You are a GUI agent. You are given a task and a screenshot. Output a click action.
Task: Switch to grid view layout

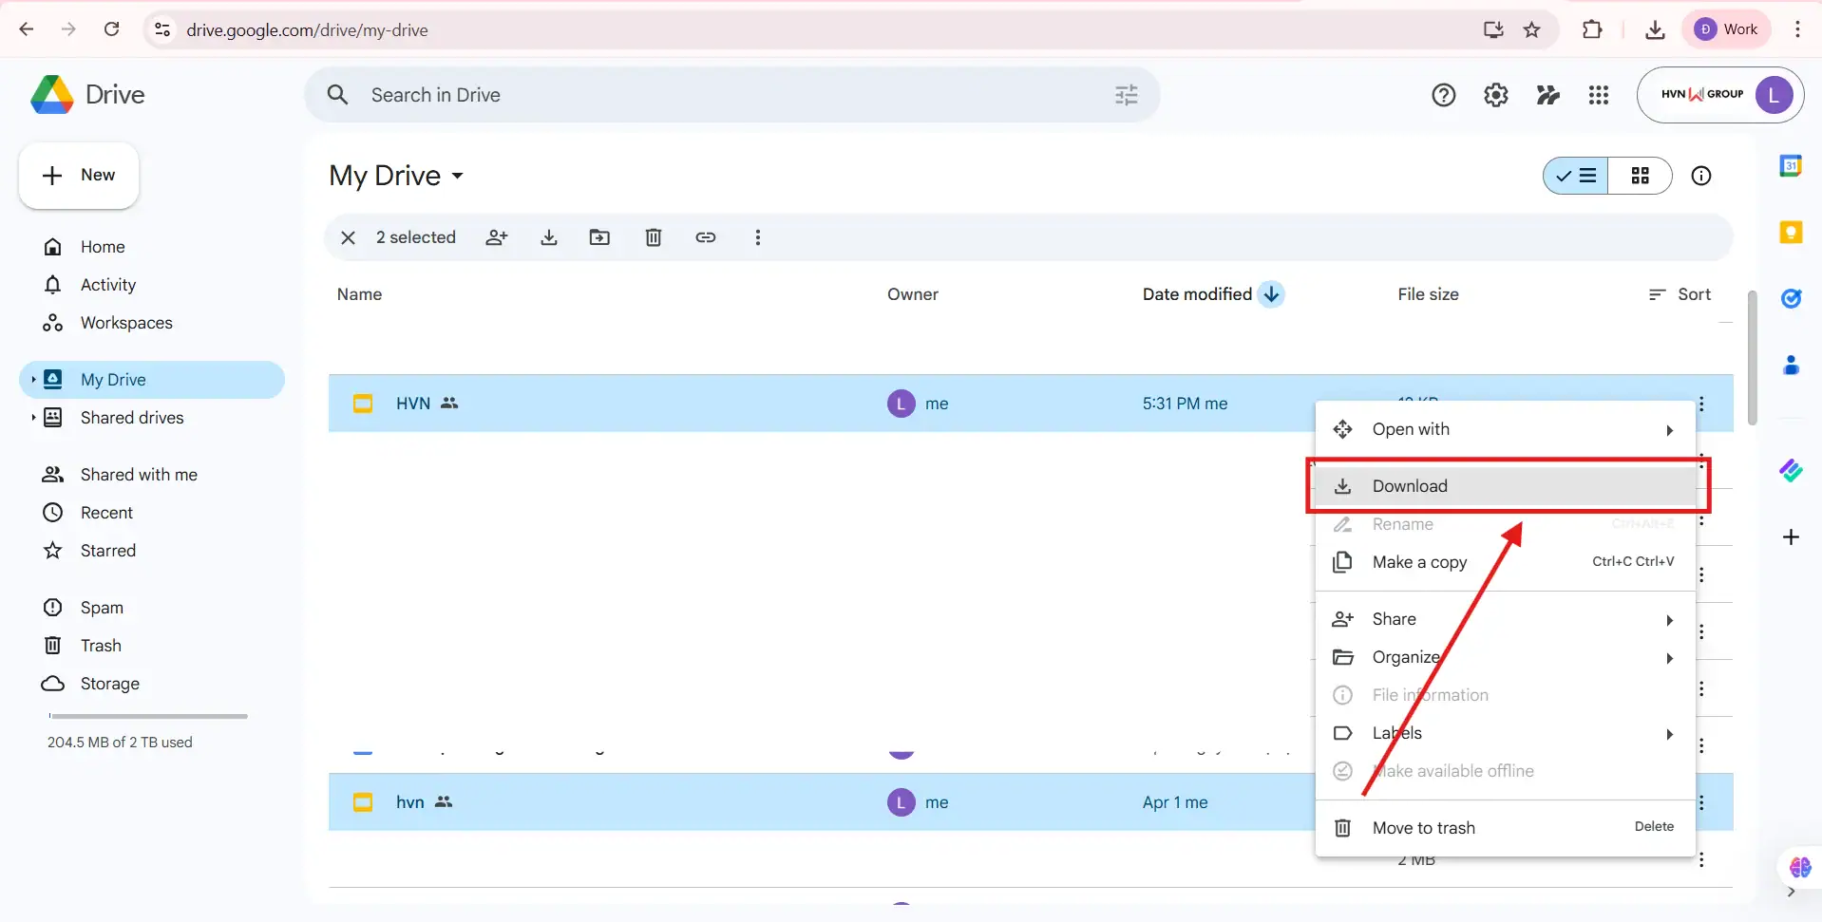pos(1642,176)
